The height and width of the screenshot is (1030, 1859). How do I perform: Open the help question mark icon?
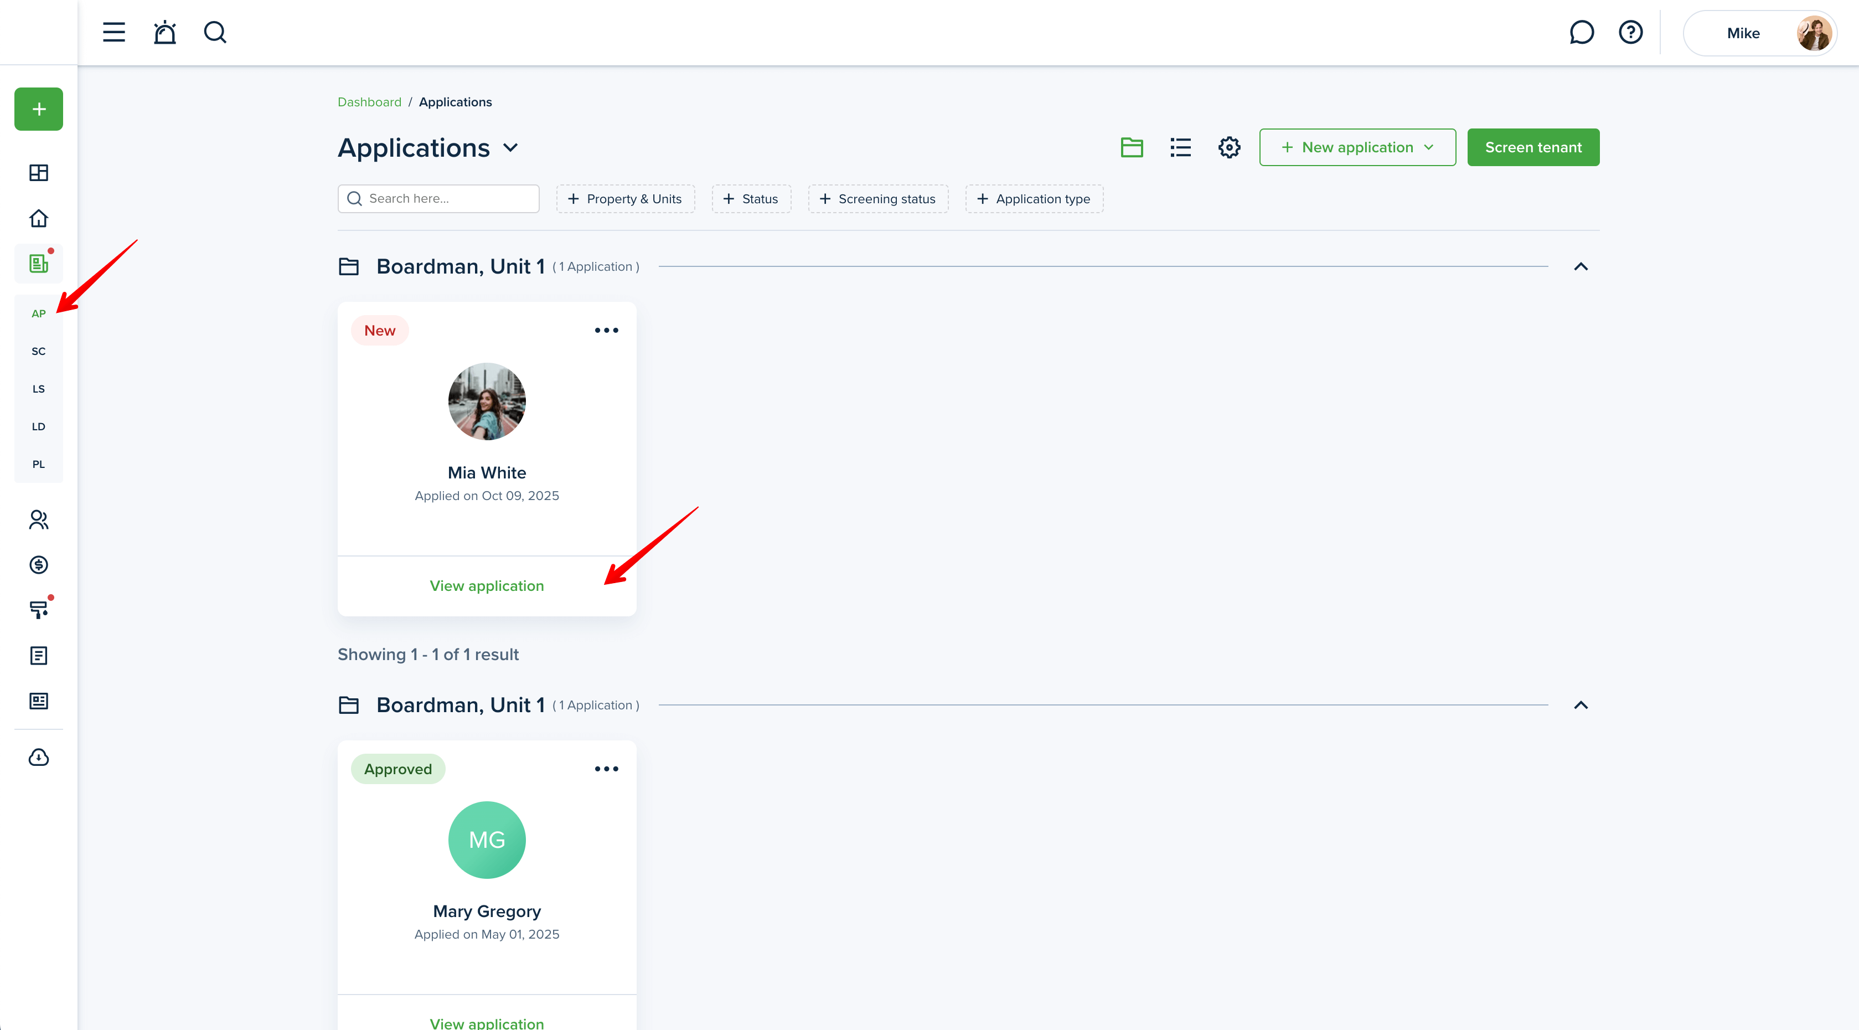click(1630, 33)
